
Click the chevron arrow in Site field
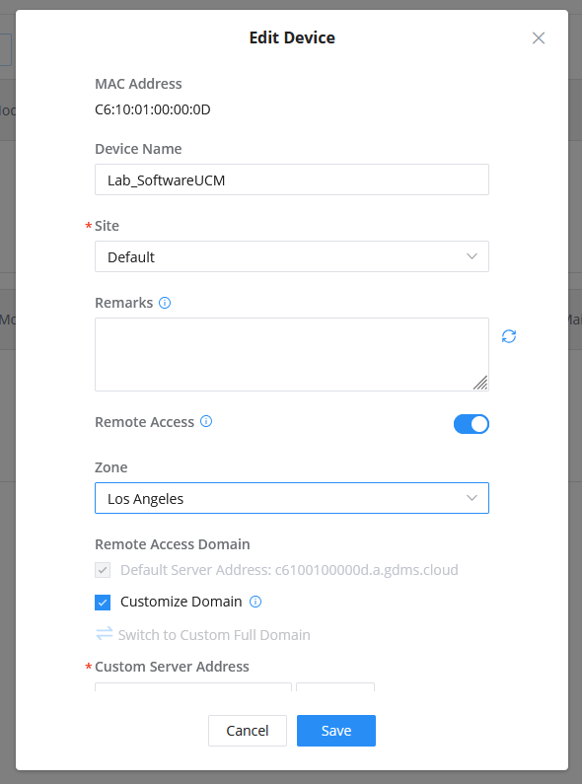coord(472,256)
